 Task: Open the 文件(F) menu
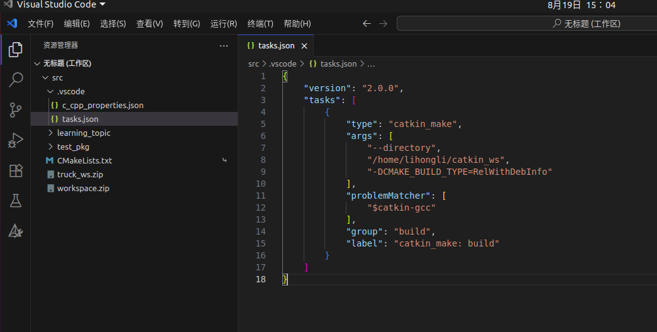pos(41,23)
